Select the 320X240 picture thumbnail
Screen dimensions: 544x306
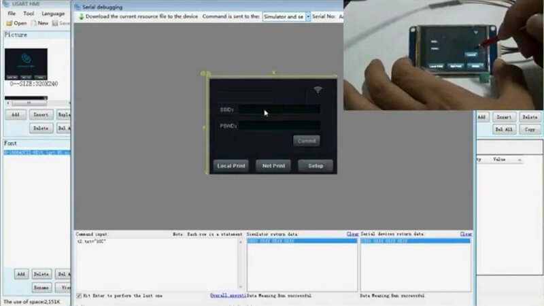[26, 64]
